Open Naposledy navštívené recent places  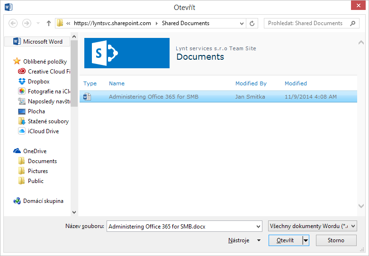point(49,101)
